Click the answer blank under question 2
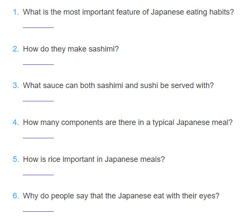This screenshot has height=216, width=250. pyautogui.click(x=38, y=62)
